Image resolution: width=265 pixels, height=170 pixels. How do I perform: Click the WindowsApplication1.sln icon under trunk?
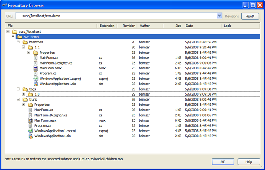pyautogui.click(x=30, y=136)
